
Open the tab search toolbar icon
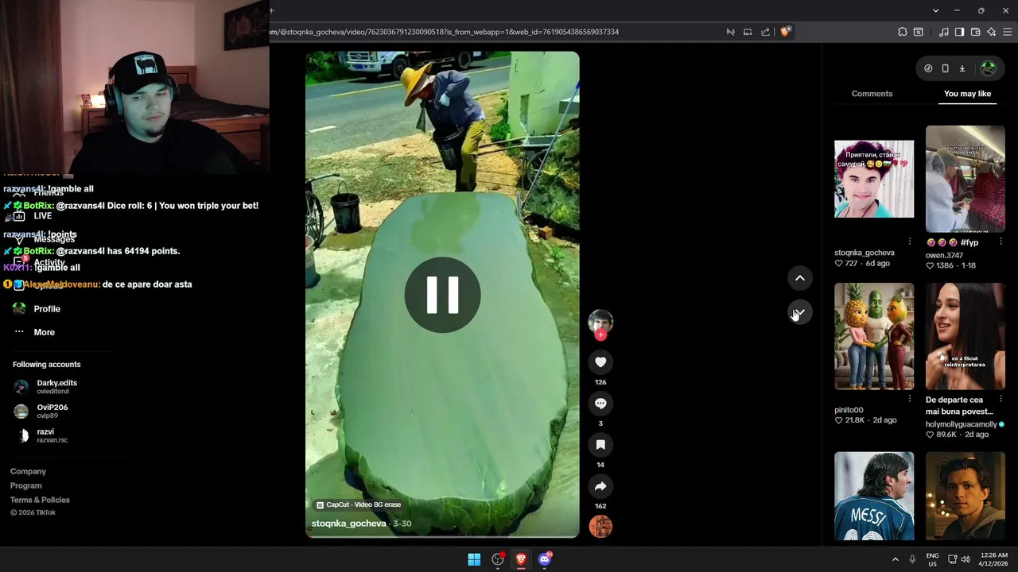pos(919,32)
